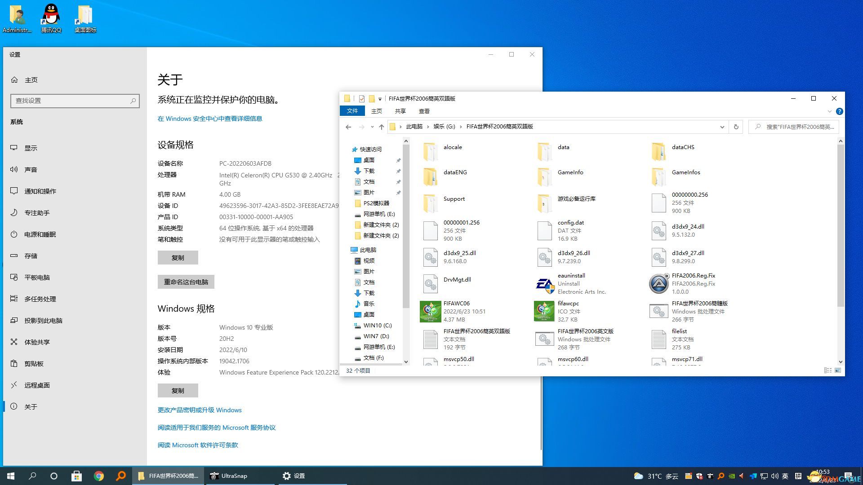The width and height of the screenshot is (863, 485).
Task: Select the fifawcpc ICO file icon
Action: pos(544,312)
